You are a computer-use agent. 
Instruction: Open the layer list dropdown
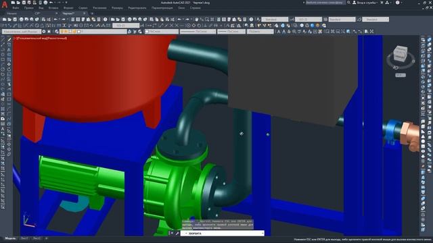[93, 32]
